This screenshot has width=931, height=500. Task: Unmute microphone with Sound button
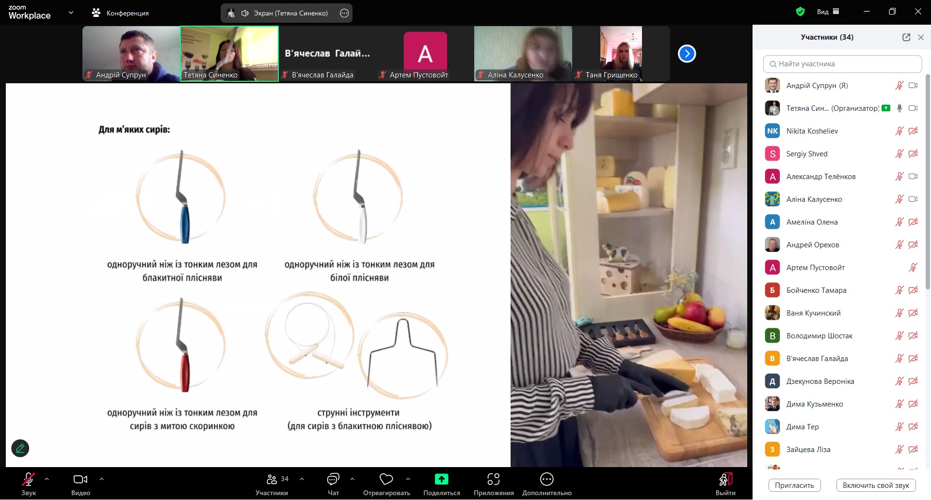click(x=28, y=479)
